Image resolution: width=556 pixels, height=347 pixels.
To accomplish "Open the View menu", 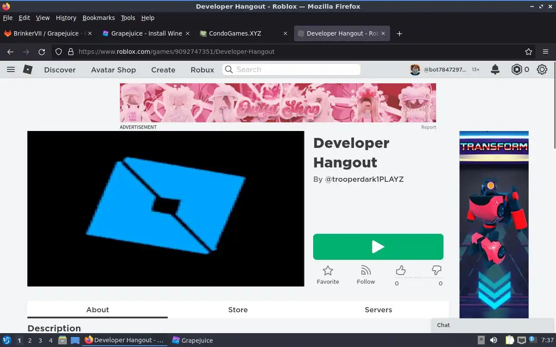I will coord(43,18).
